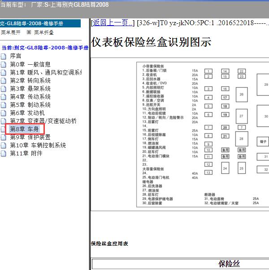Viewport: 269px width, 270px height.
Task: Click the page icon beside 第11章 附件
Action: 3,154
